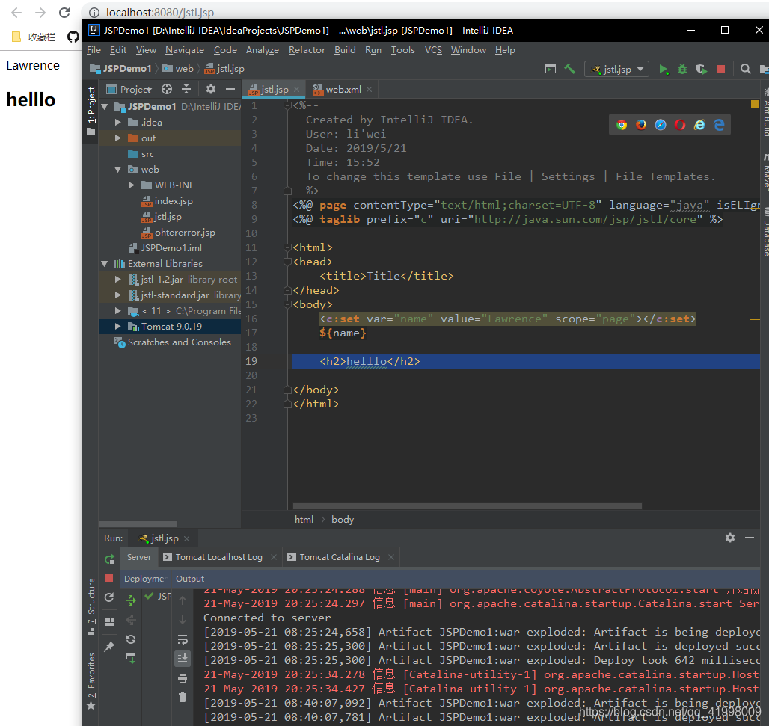
Task: Open the Navigate menu
Action: [x=185, y=50]
